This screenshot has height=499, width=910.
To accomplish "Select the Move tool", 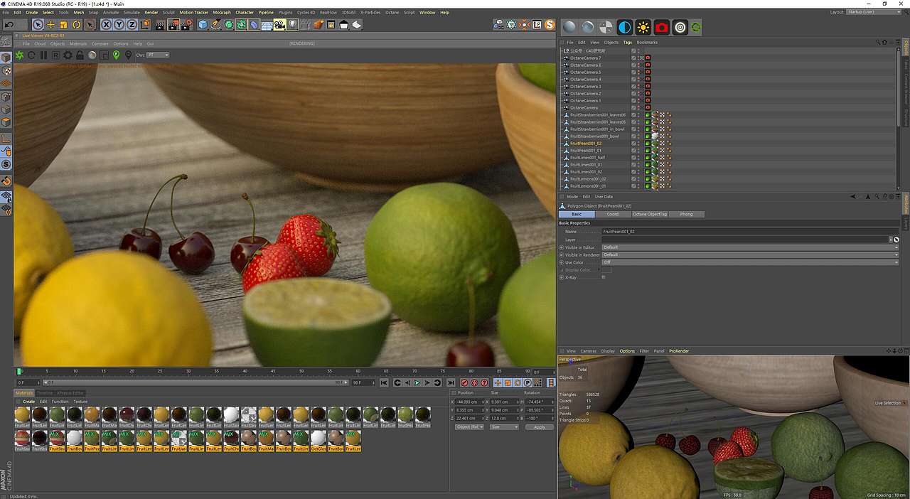I will coord(50,25).
